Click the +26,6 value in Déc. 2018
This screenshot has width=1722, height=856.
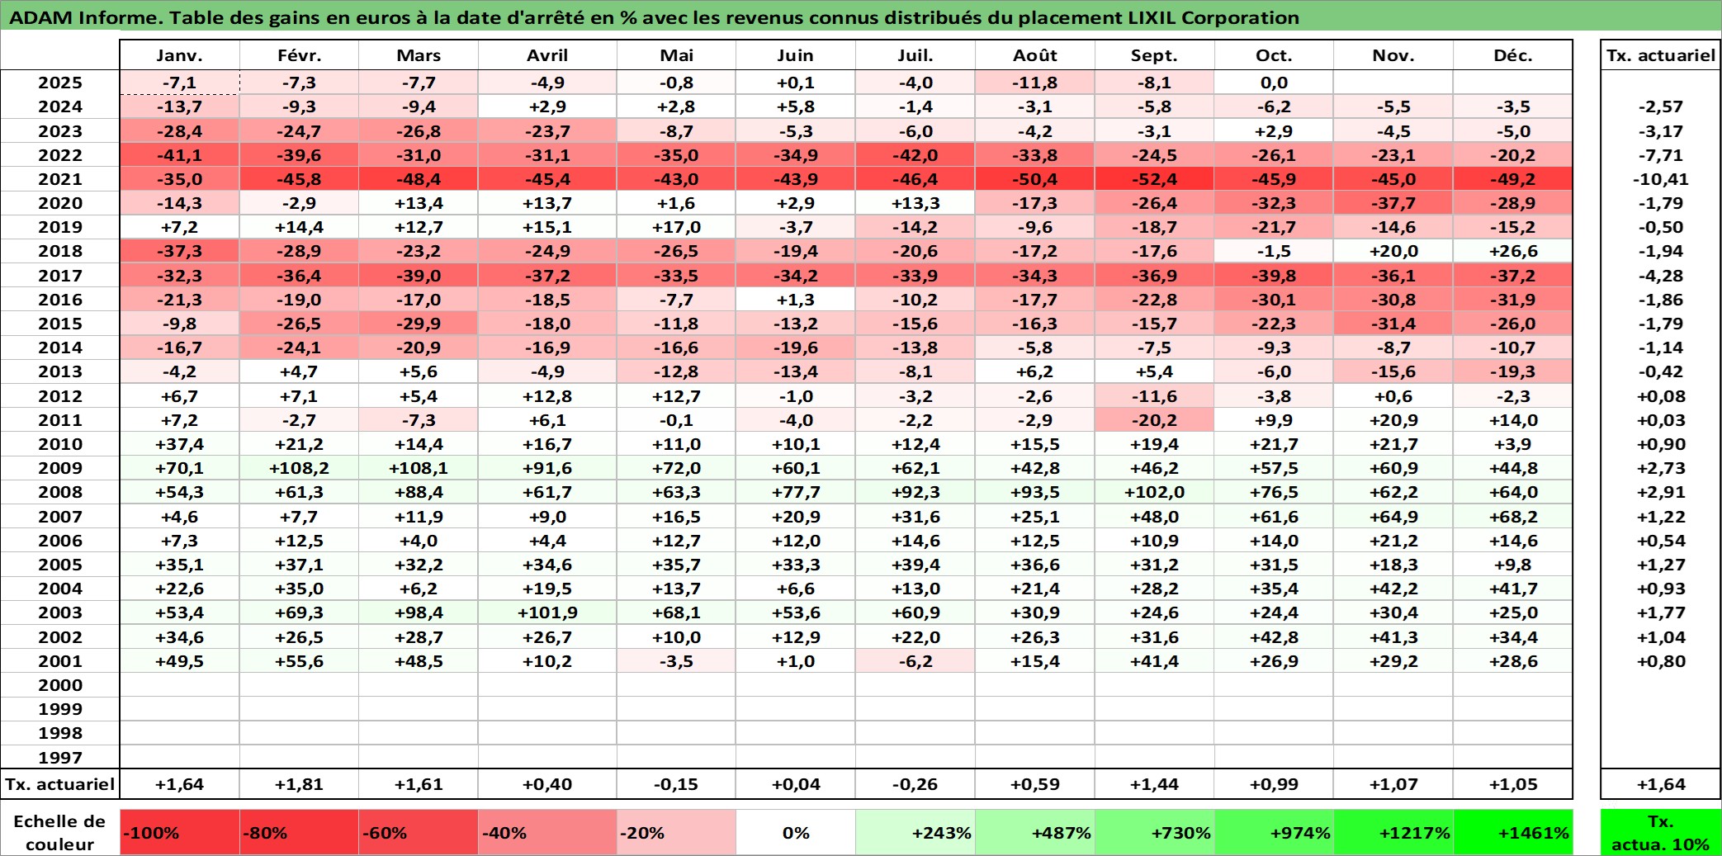[1513, 251]
